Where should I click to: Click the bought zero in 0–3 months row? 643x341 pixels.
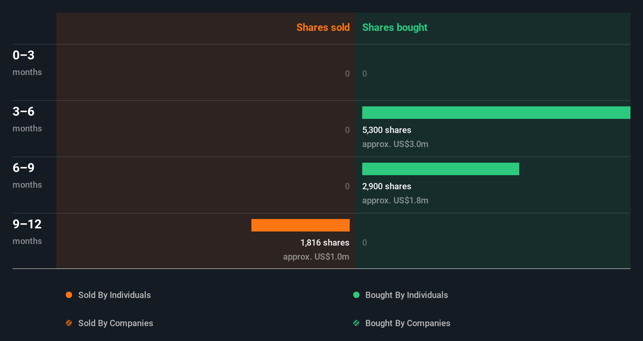(x=365, y=74)
